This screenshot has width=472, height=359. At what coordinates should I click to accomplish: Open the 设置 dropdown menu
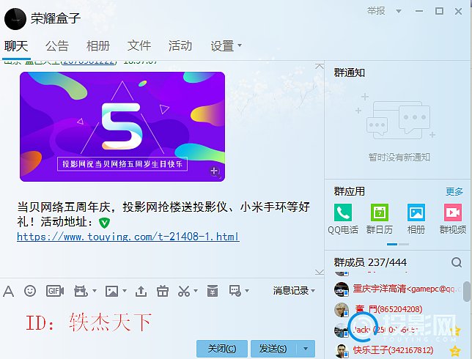click(226, 45)
